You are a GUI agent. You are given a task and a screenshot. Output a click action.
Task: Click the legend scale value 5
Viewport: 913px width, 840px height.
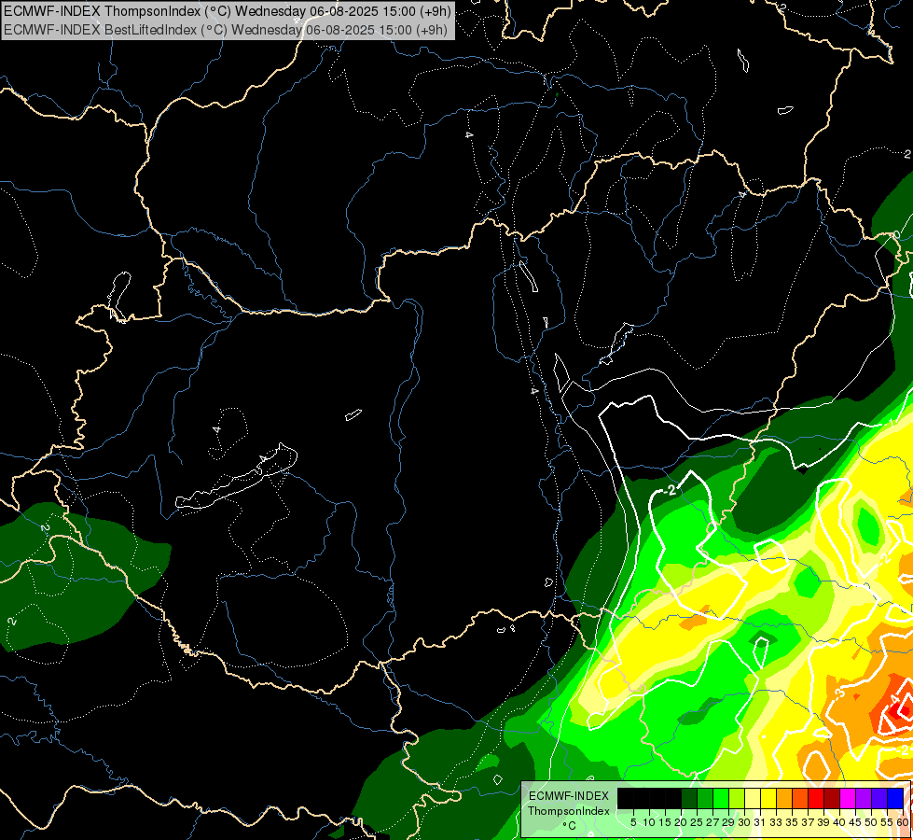coord(633,822)
